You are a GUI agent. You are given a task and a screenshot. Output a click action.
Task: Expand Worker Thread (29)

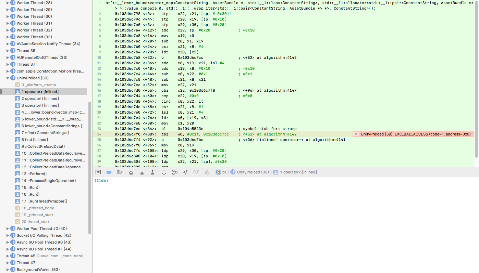pyautogui.click(x=8, y=10)
